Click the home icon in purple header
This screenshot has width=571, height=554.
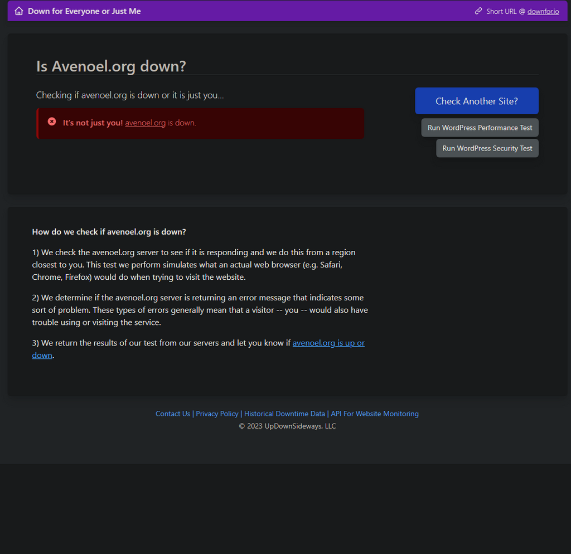(19, 11)
